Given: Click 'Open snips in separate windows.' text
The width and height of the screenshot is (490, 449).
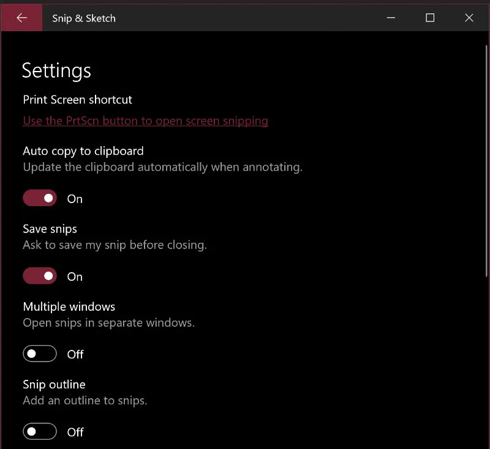Looking at the screenshot, I should tap(109, 322).
